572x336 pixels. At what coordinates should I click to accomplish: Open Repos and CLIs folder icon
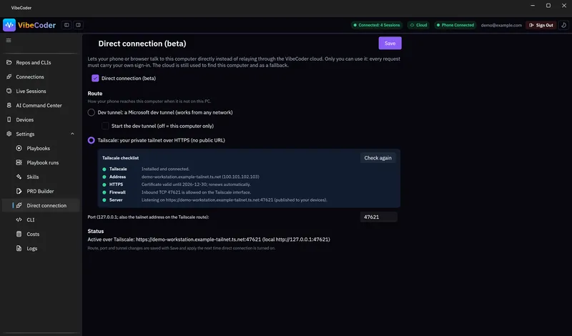tap(9, 62)
